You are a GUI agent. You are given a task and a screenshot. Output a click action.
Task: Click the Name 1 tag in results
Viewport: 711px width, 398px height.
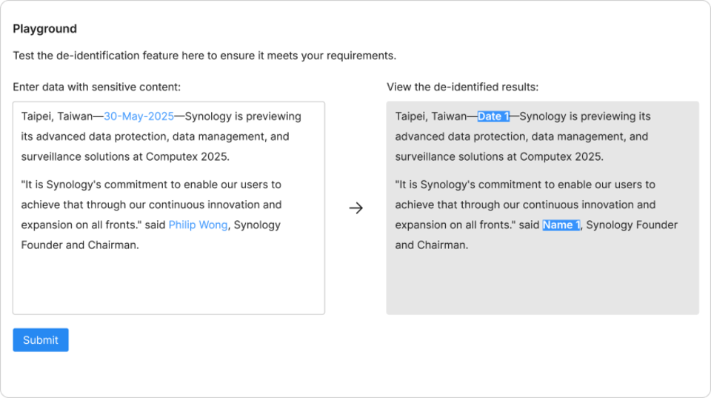tap(561, 225)
